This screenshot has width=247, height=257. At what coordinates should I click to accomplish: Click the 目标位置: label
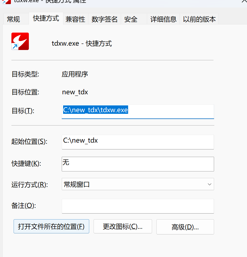pyautogui.click(x=25, y=92)
